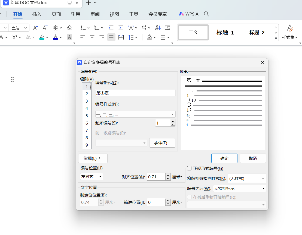Open the new tab dropdown arrow
The image size is (302, 235).
pos(95,3)
